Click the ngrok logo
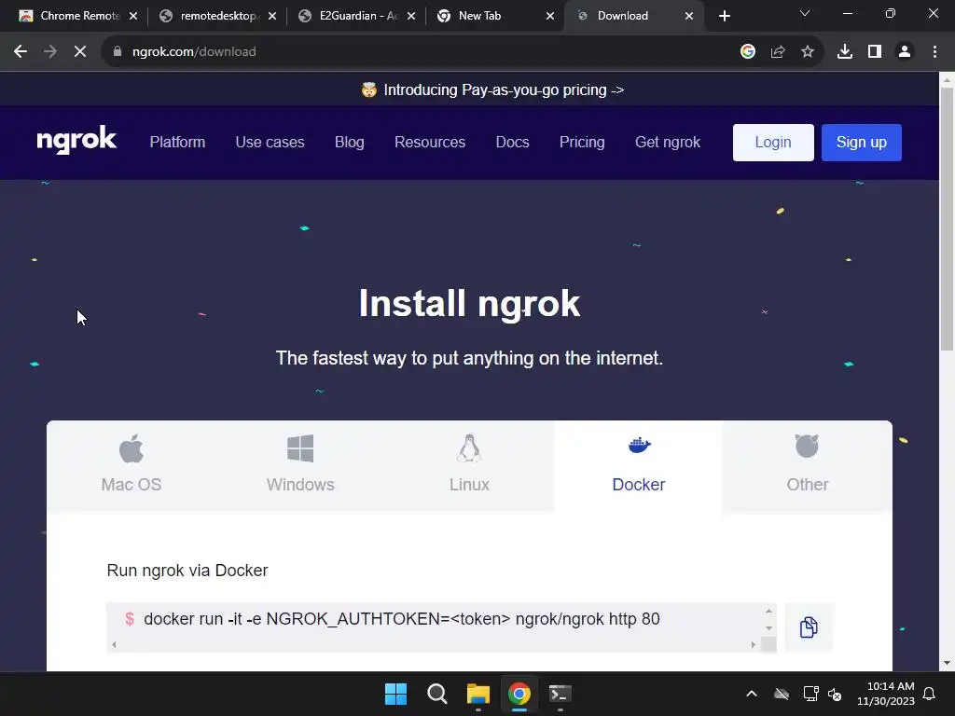955x716 pixels. point(76,141)
